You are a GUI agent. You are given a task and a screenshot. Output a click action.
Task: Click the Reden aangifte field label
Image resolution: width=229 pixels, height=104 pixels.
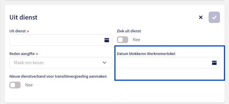pos(22,54)
